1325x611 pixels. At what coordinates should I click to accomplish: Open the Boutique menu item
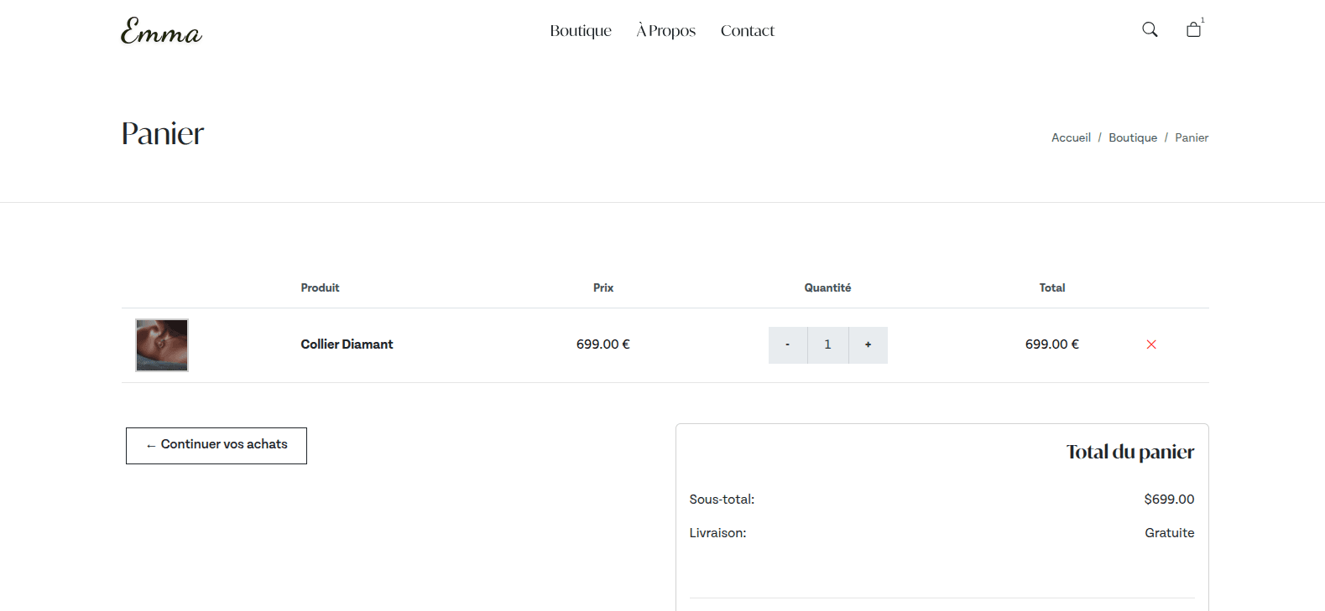pos(581,31)
